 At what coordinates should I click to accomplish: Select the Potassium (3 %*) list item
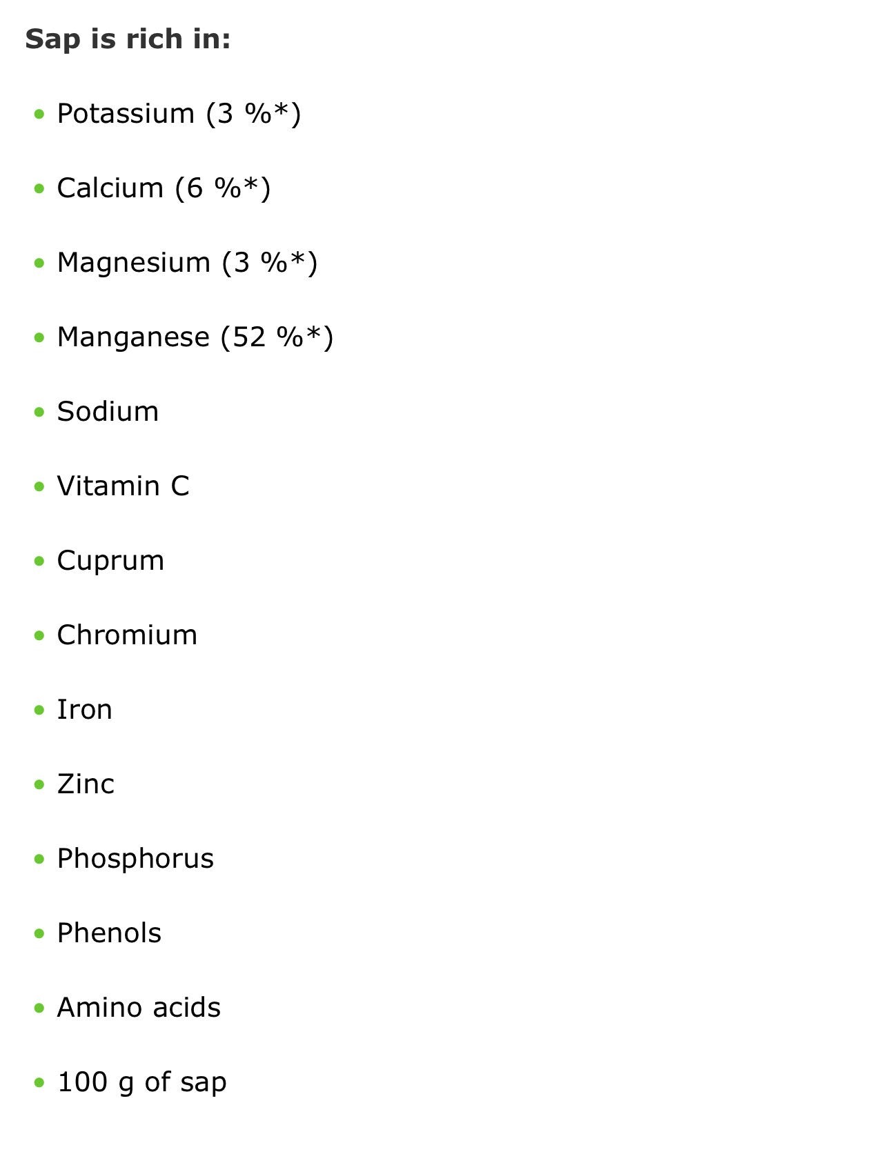tap(179, 114)
